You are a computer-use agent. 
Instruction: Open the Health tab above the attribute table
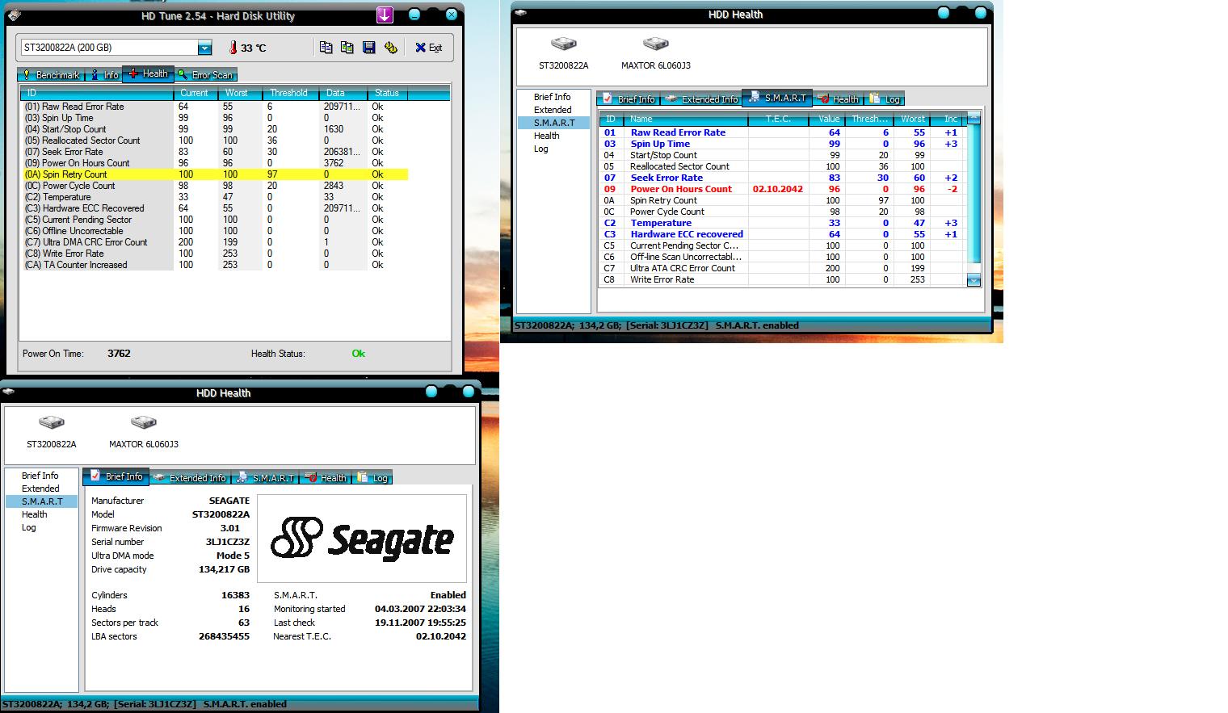pyautogui.click(x=838, y=99)
